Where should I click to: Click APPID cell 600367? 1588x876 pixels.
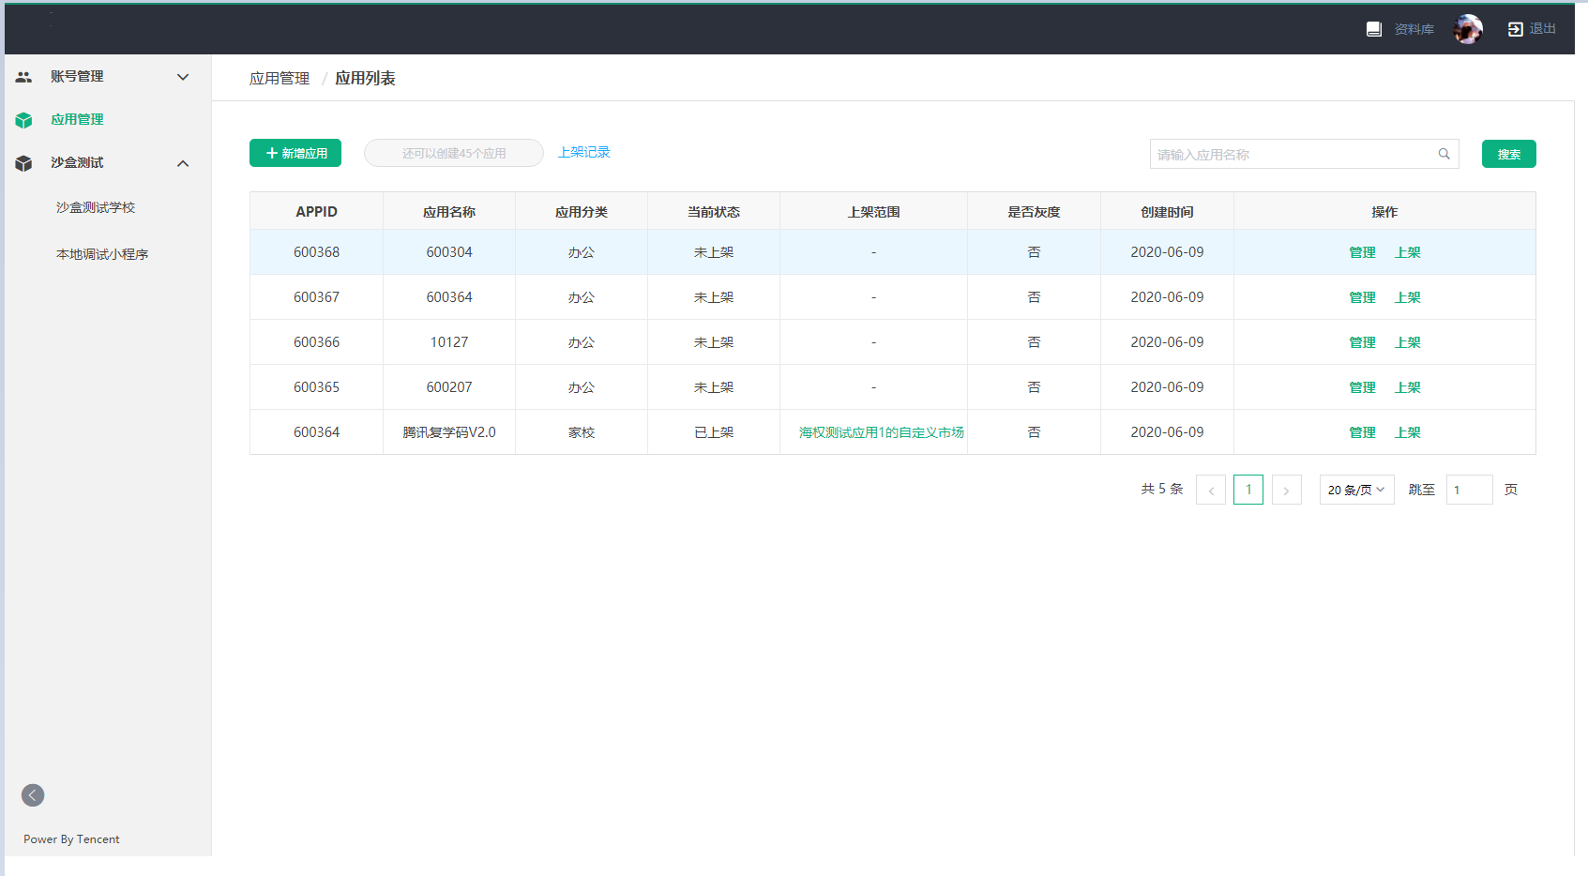[316, 297]
